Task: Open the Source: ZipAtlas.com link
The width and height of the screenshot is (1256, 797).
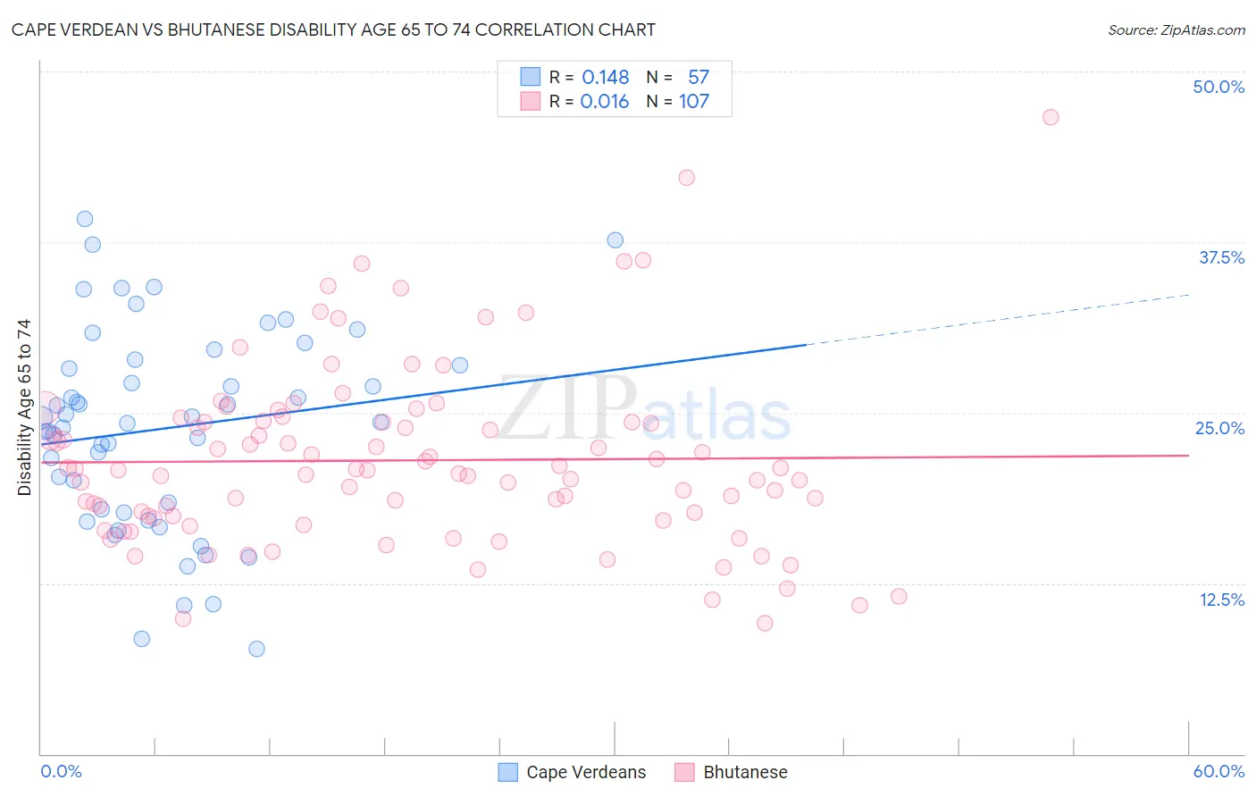Action: point(1176,29)
